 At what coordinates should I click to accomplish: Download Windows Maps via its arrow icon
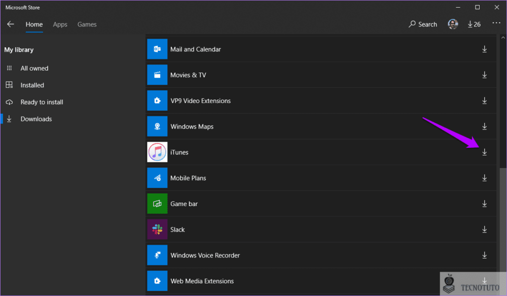point(484,126)
